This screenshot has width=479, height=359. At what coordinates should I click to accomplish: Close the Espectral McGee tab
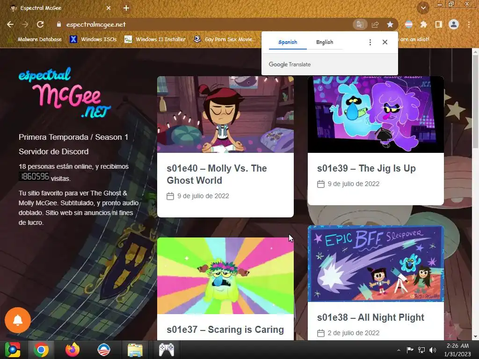coord(109,8)
